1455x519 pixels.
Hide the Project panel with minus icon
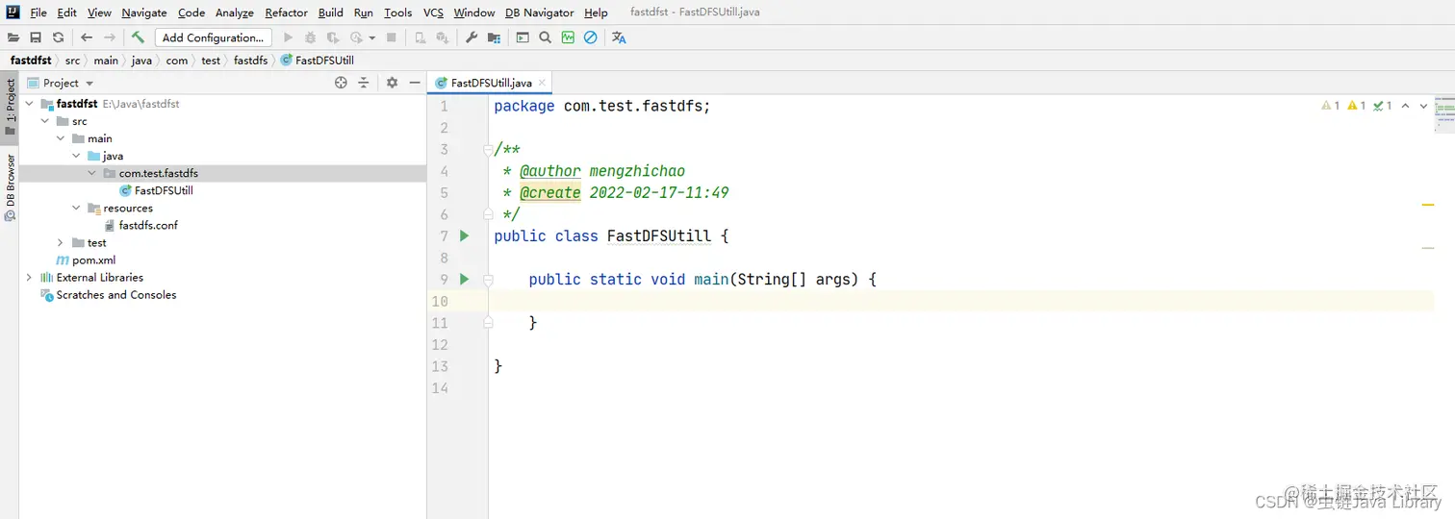click(415, 83)
